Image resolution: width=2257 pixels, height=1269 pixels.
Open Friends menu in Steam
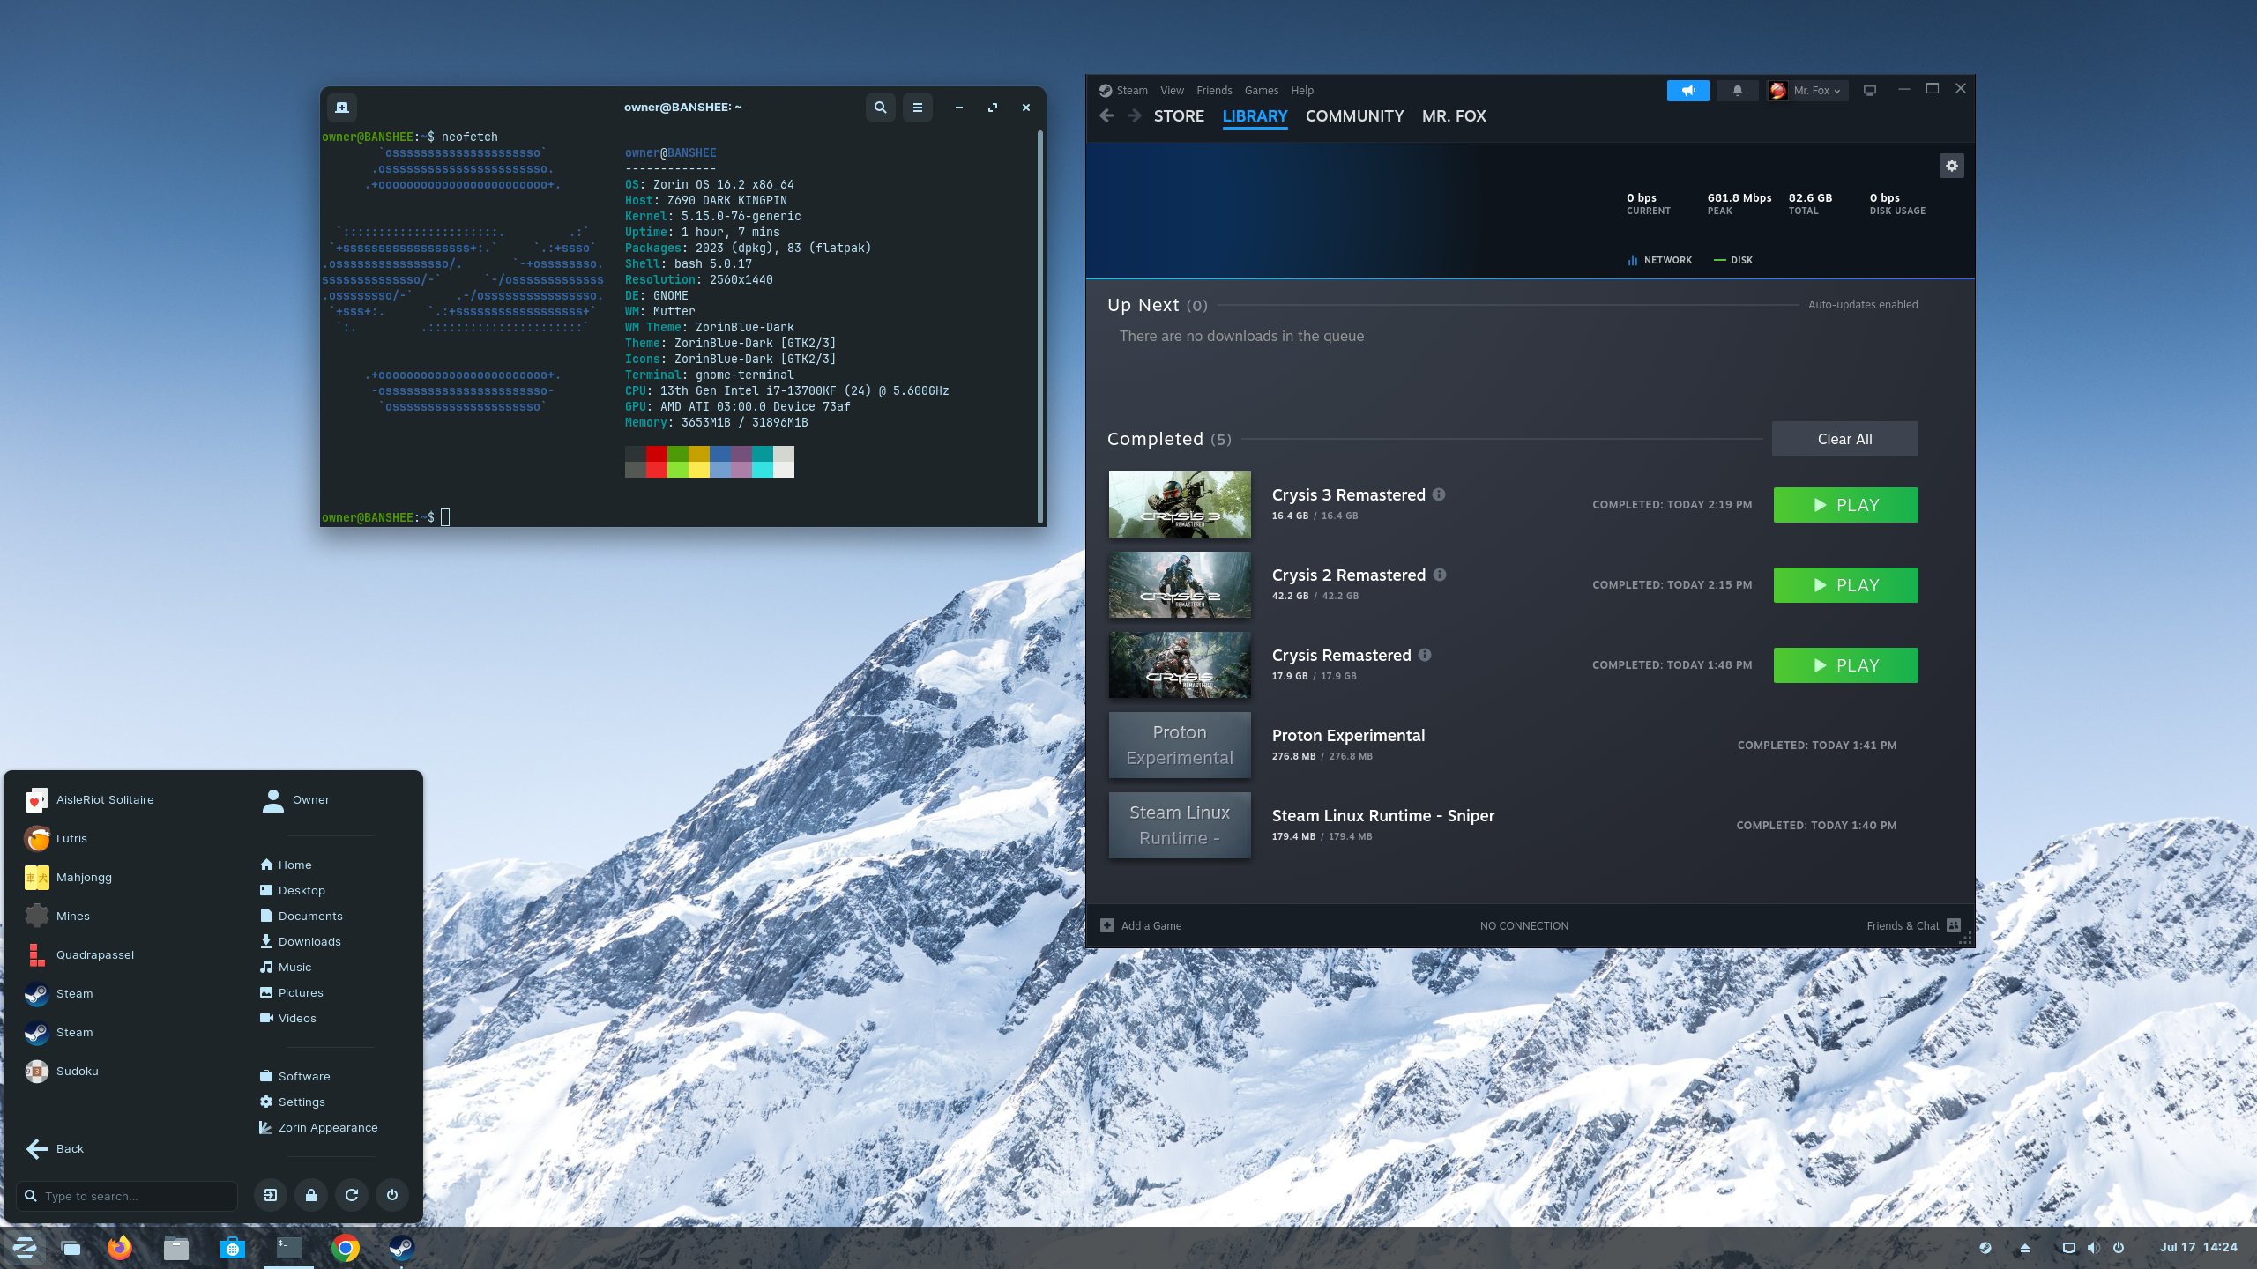pos(1214,91)
